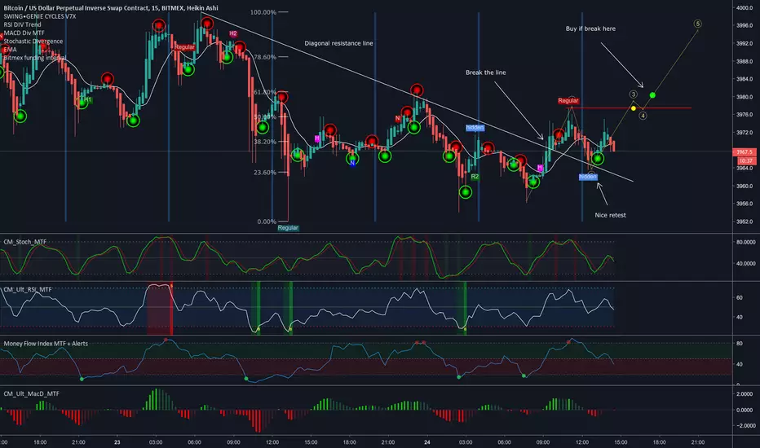The height and width of the screenshot is (448, 760).
Task: Click the 80.0000 level on Stoch pane scale
Action: pos(745,242)
